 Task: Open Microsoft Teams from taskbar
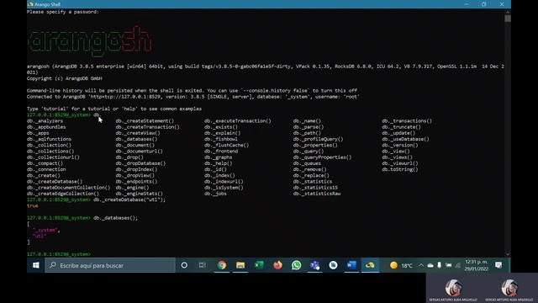pyautogui.click(x=314, y=265)
